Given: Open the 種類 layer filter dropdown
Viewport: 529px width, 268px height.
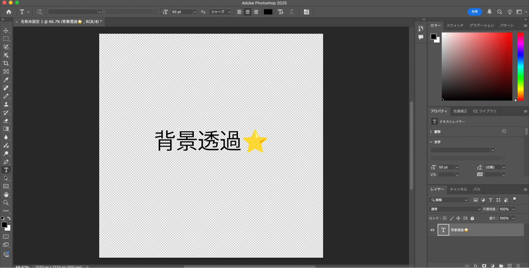Looking at the screenshot, I should pyautogui.click(x=449, y=200).
